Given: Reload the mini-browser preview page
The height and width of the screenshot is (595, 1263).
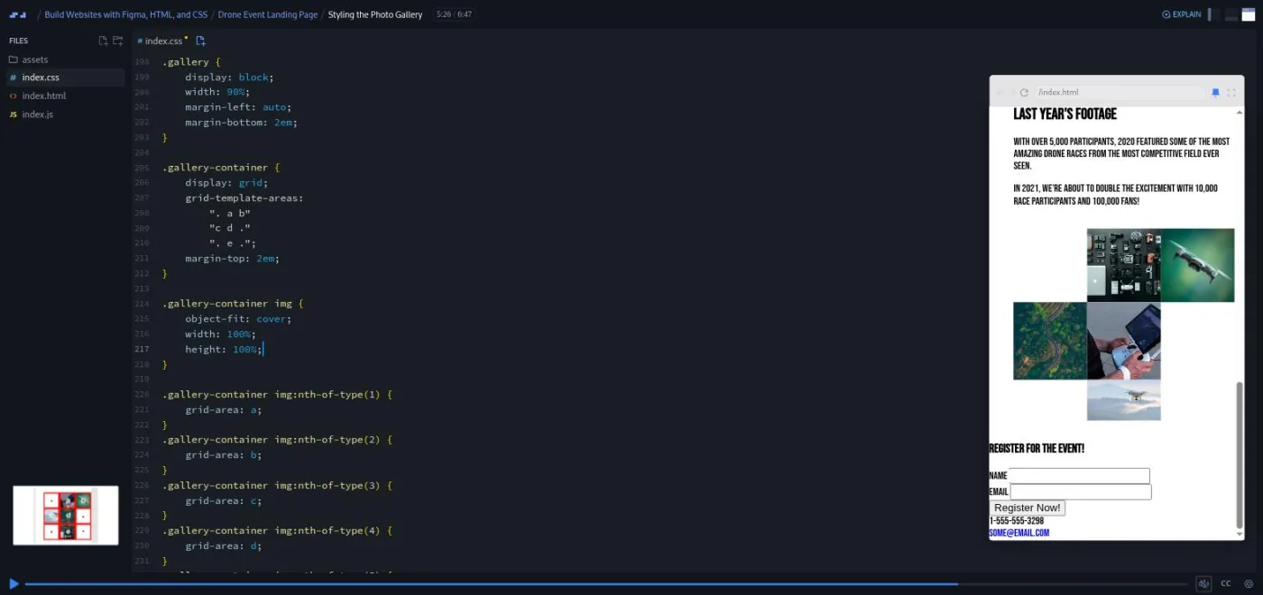Looking at the screenshot, I should [1024, 92].
